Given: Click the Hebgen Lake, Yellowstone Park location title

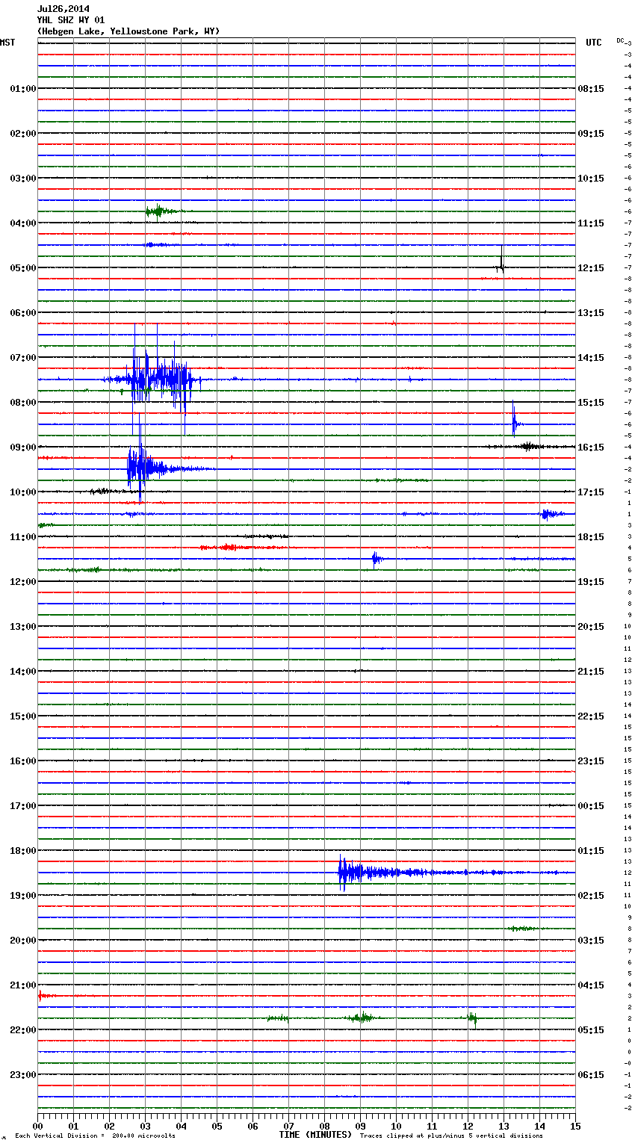Looking at the screenshot, I should click(128, 31).
